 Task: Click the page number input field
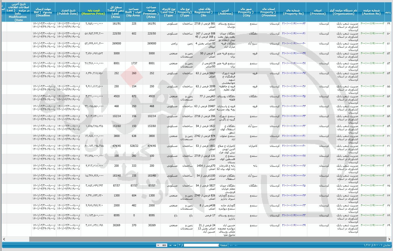[x=201, y=245]
